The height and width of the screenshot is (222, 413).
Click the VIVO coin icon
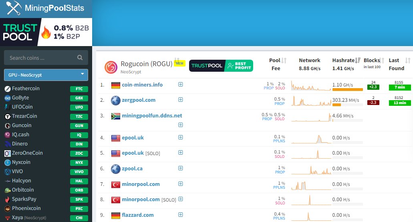click(8, 172)
